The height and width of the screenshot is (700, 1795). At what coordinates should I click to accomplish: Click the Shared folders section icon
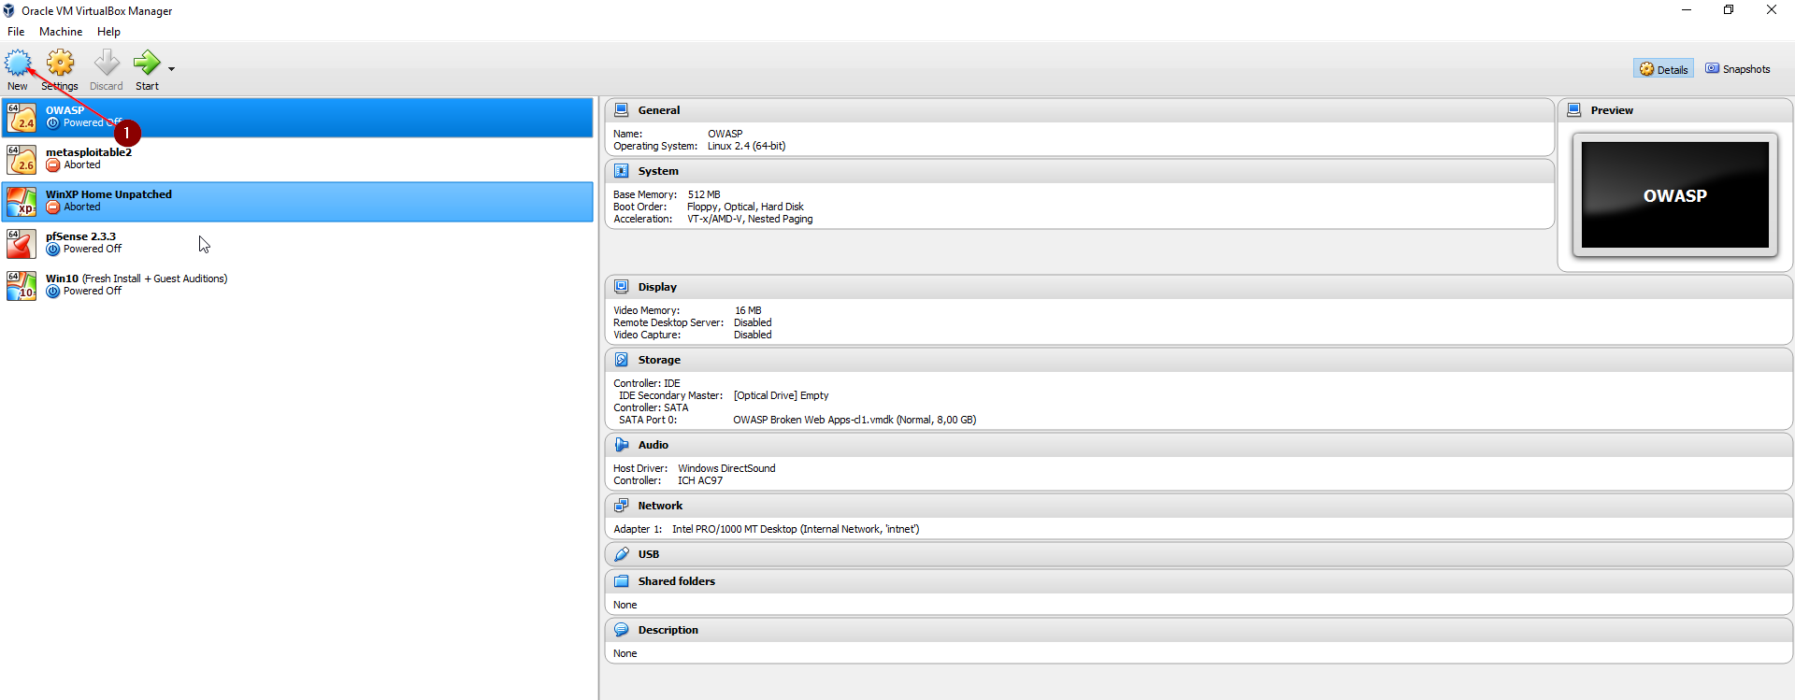[622, 581]
